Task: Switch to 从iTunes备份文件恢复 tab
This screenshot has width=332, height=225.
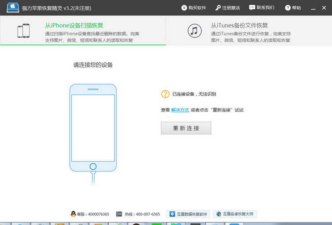Action: [249, 30]
